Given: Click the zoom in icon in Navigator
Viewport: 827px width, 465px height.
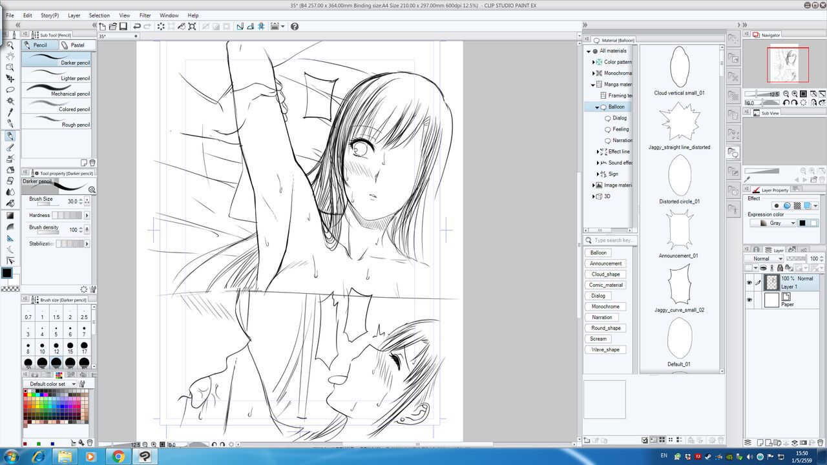Looking at the screenshot, I should pos(794,94).
